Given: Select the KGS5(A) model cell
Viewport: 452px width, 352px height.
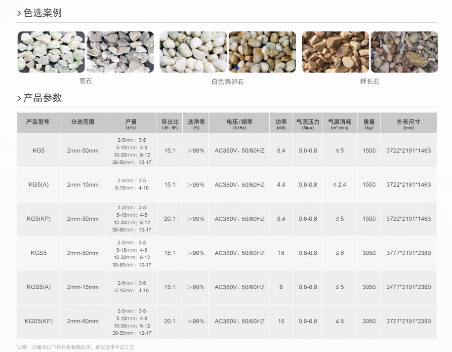Looking at the screenshot, I should coord(39,287).
